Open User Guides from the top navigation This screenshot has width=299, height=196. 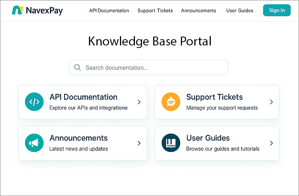[240, 10]
